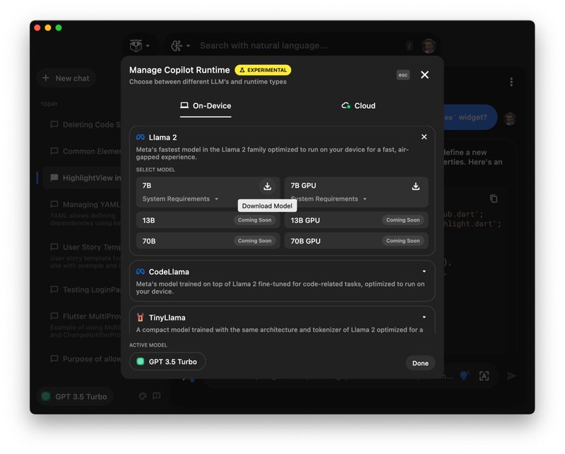
Task: Expand the TinyLlama section
Action: point(424,317)
